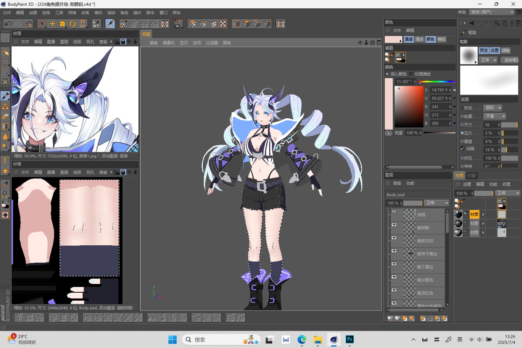Click the 滤镜 button in brush panel

[x=505, y=50]
